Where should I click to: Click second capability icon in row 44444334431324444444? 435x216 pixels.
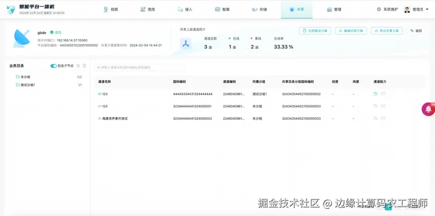[383, 94]
